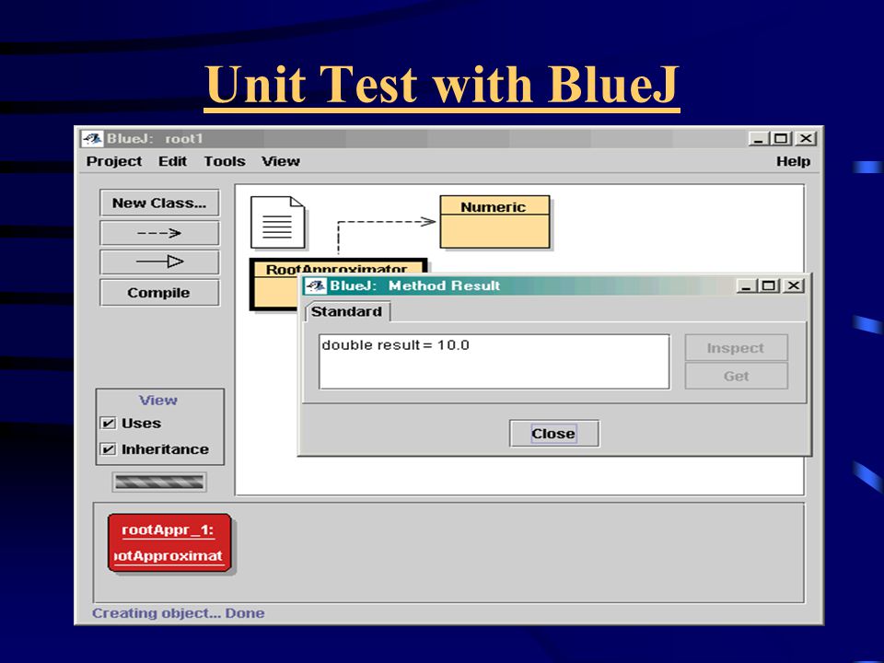This screenshot has width=884, height=663.
Task: Minimize the Method Result dialog
Action: click(x=746, y=285)
